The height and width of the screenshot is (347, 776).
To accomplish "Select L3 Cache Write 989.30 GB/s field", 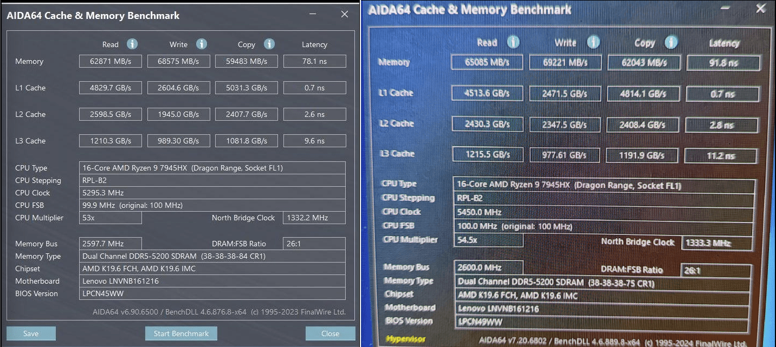I will click(178, 141).
